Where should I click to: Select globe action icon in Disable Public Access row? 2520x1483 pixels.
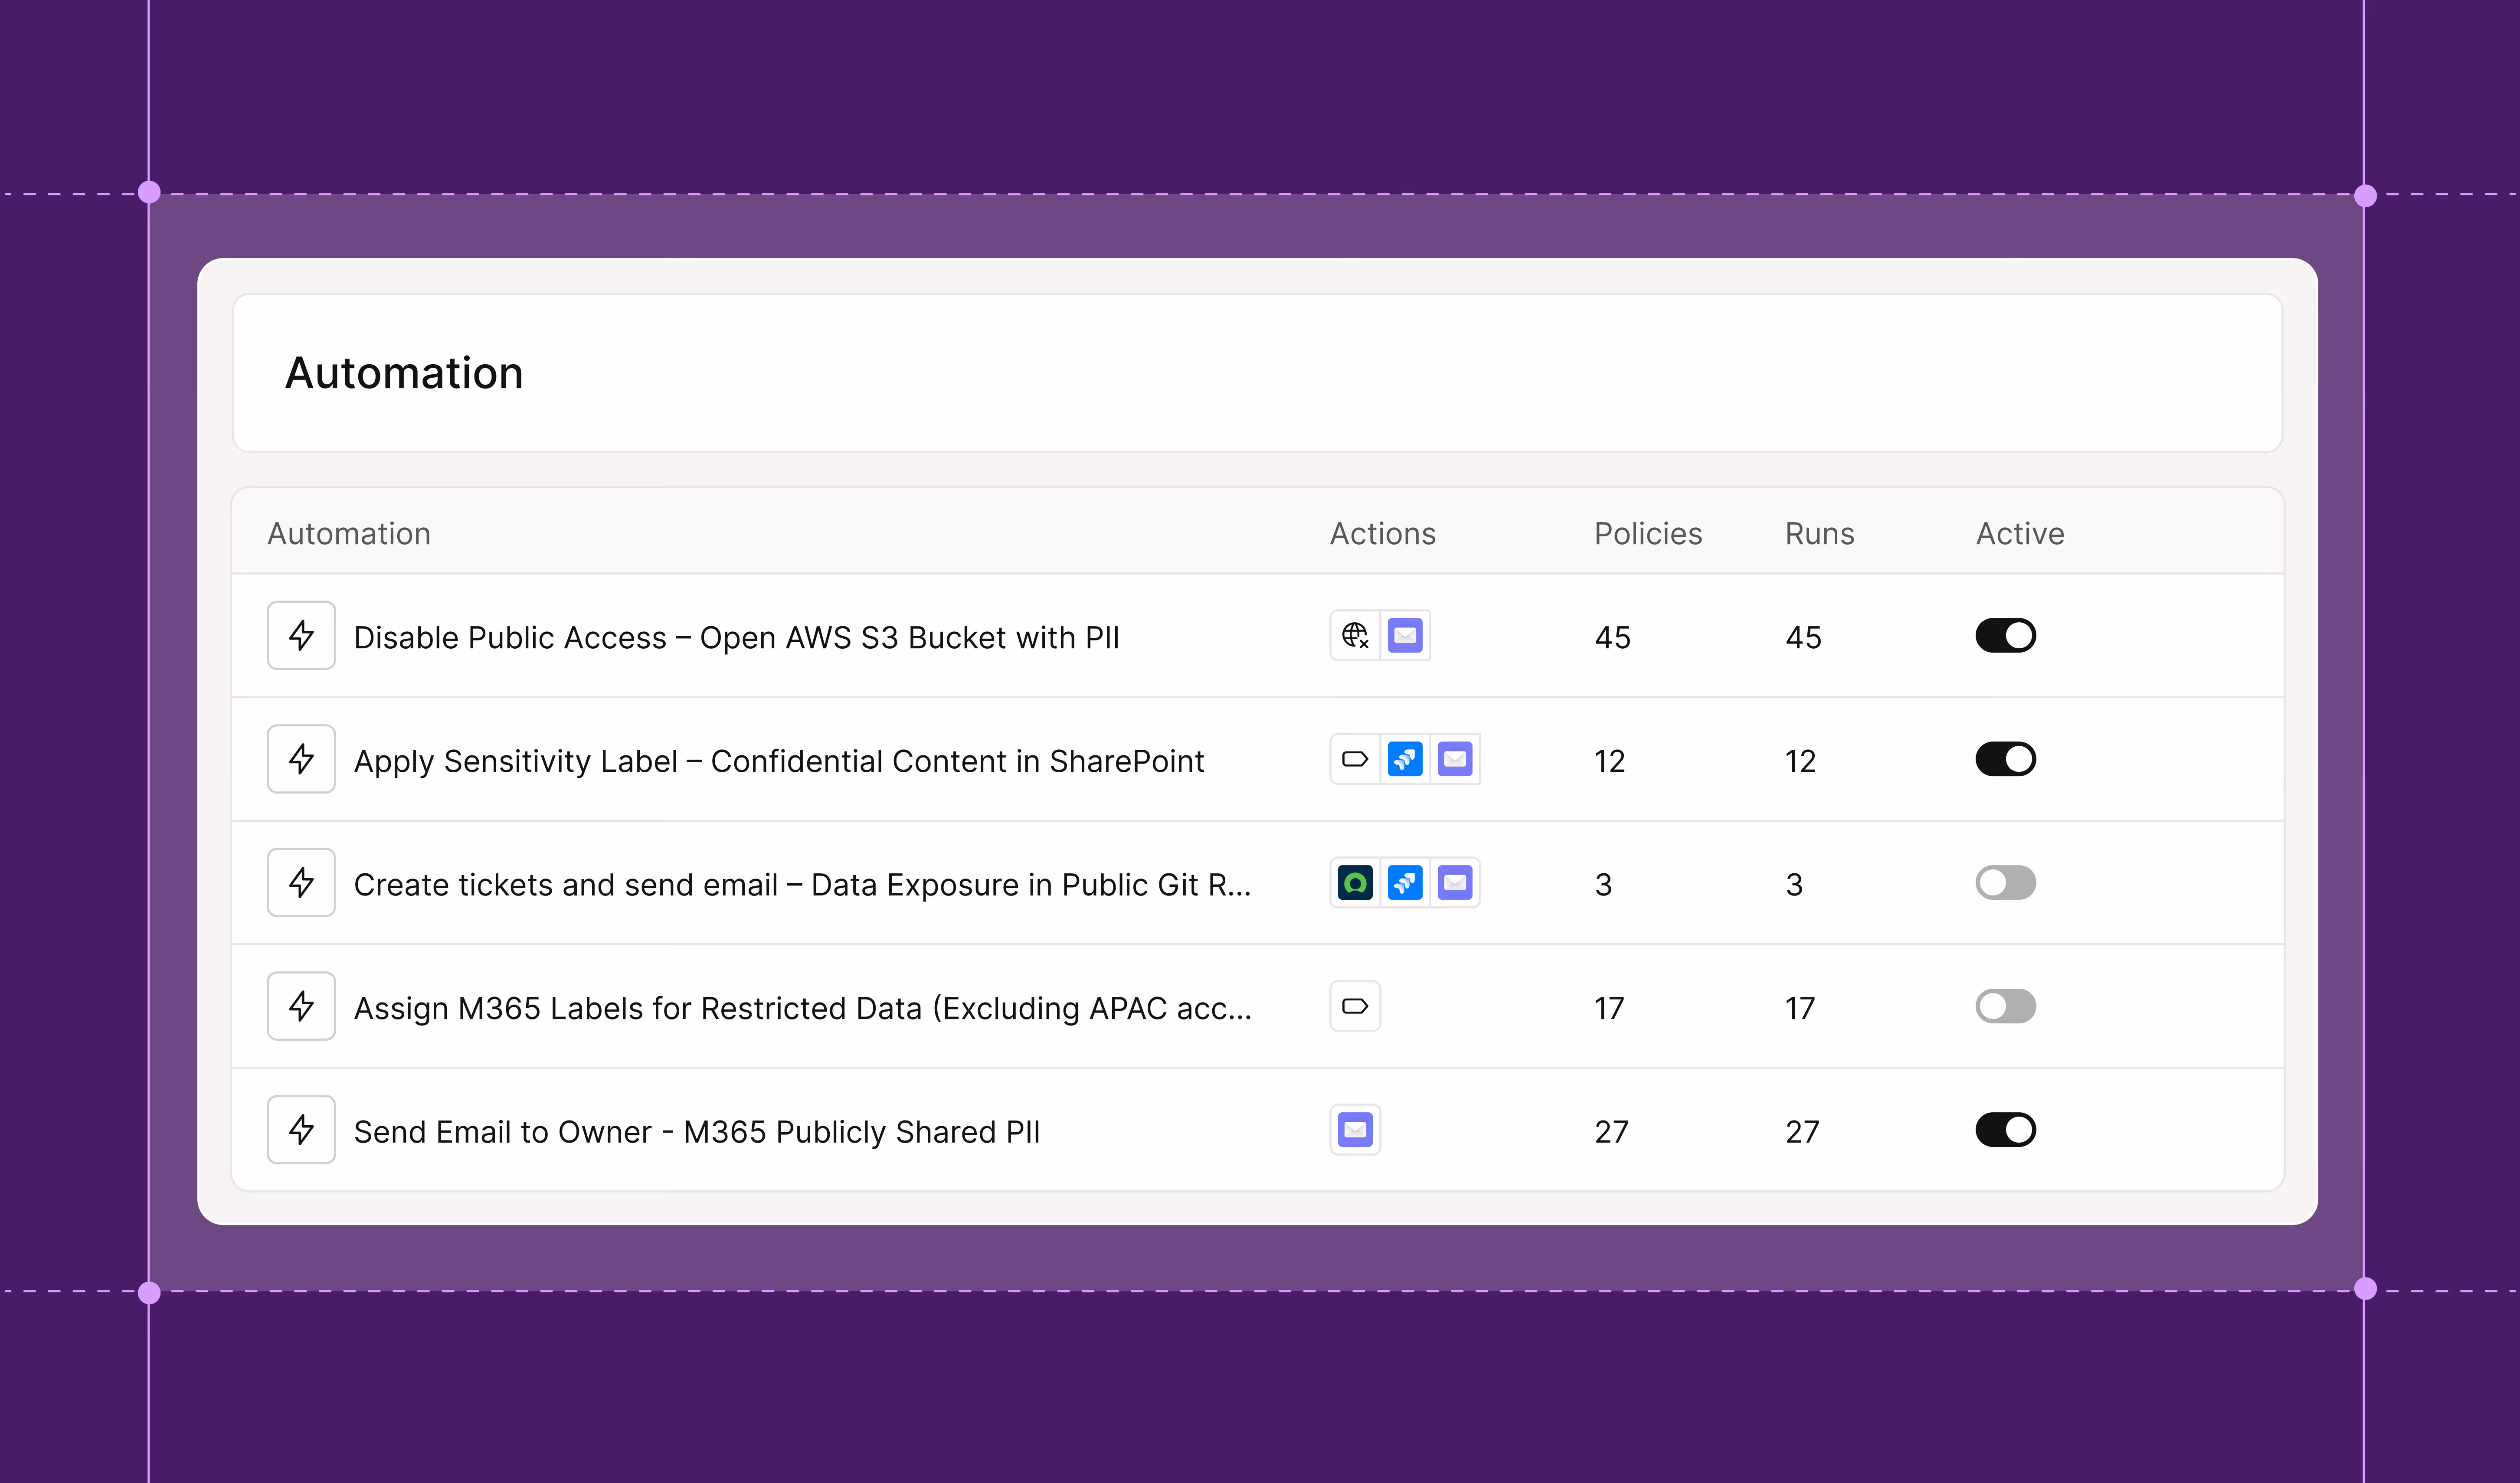(1355, 635)
